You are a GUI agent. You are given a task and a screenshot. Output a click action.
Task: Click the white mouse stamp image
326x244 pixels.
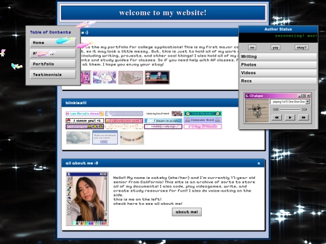point(131,77)
